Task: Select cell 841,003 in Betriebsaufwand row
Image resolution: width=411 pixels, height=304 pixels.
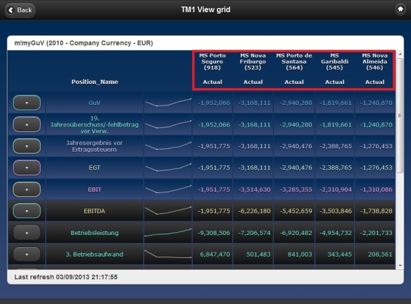Action: 294,254
